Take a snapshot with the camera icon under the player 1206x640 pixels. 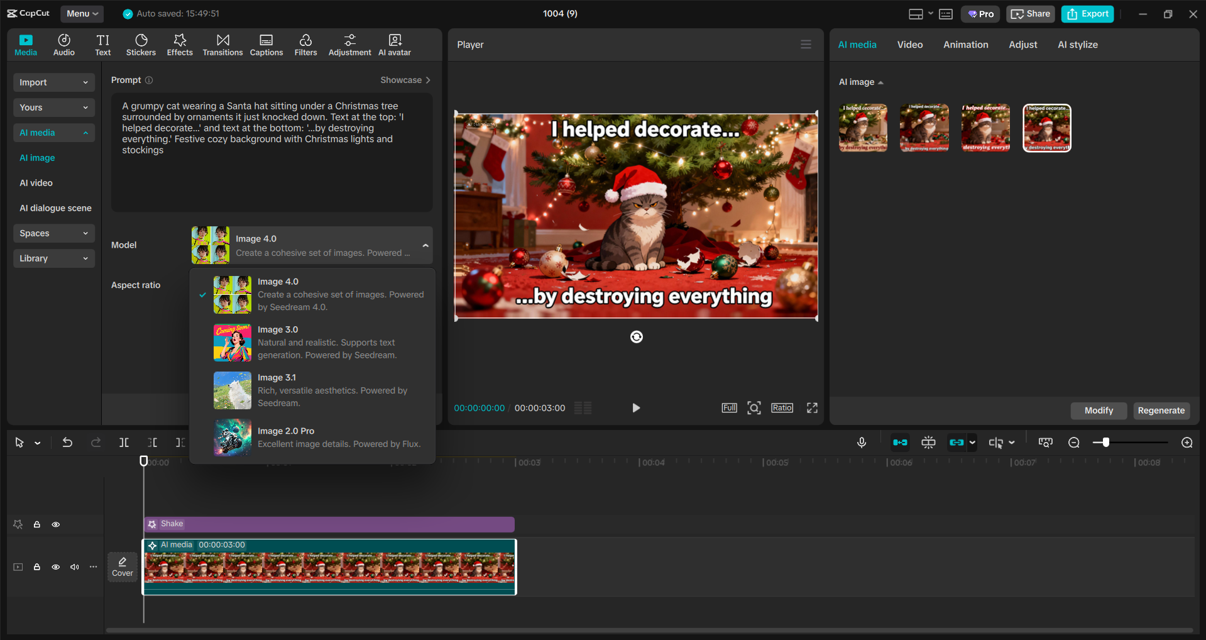tap(754, 407)
